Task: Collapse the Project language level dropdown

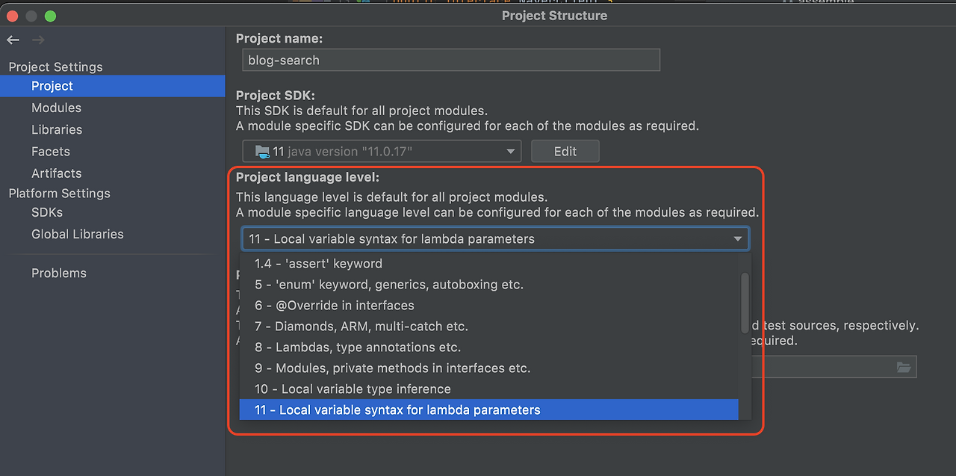Action: 737,238
